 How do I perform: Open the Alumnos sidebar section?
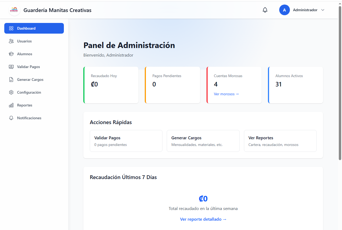(34, 54)
